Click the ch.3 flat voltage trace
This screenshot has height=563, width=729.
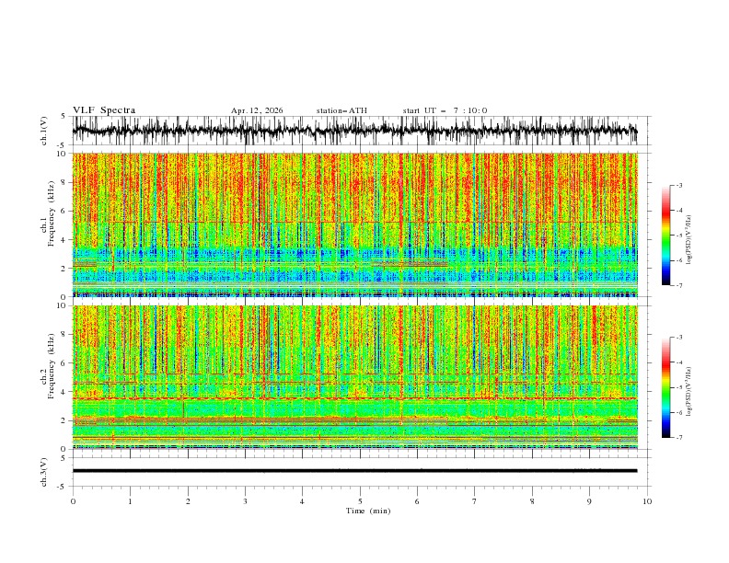(354, 471)
